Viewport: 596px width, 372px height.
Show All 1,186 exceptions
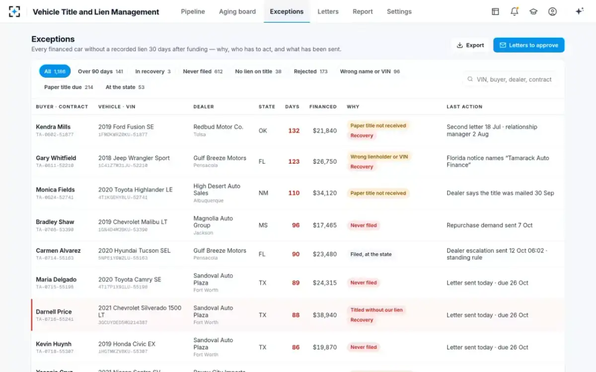[55, 71]
